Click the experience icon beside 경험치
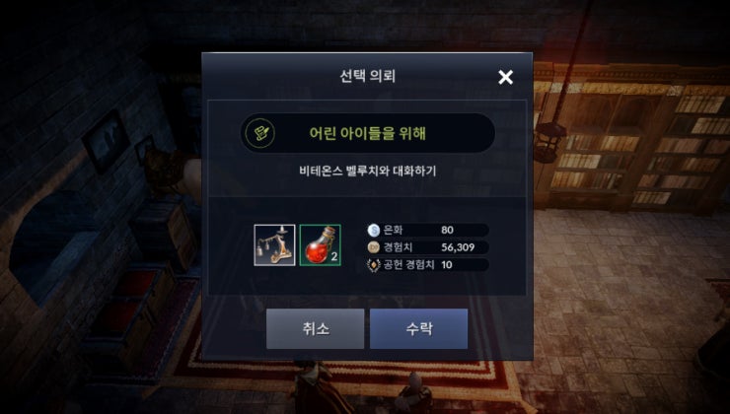730x414 pixels. pos(373,247)
